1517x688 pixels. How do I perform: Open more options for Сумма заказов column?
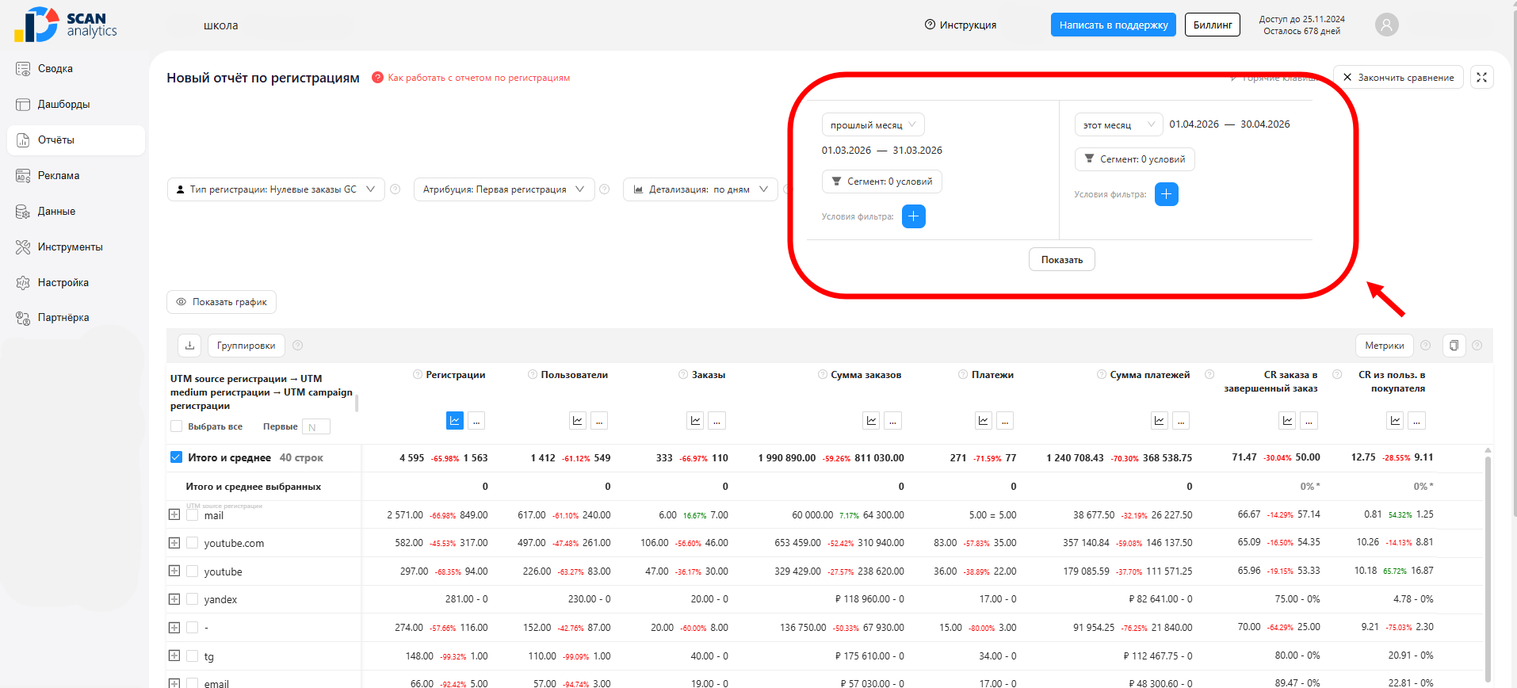pyautogui.click(x=892, y=421)
